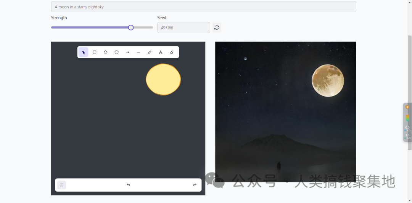Pick the Arrow drawing tool
This screenshot has width=412, height=203.
click(x=128, y=52)
